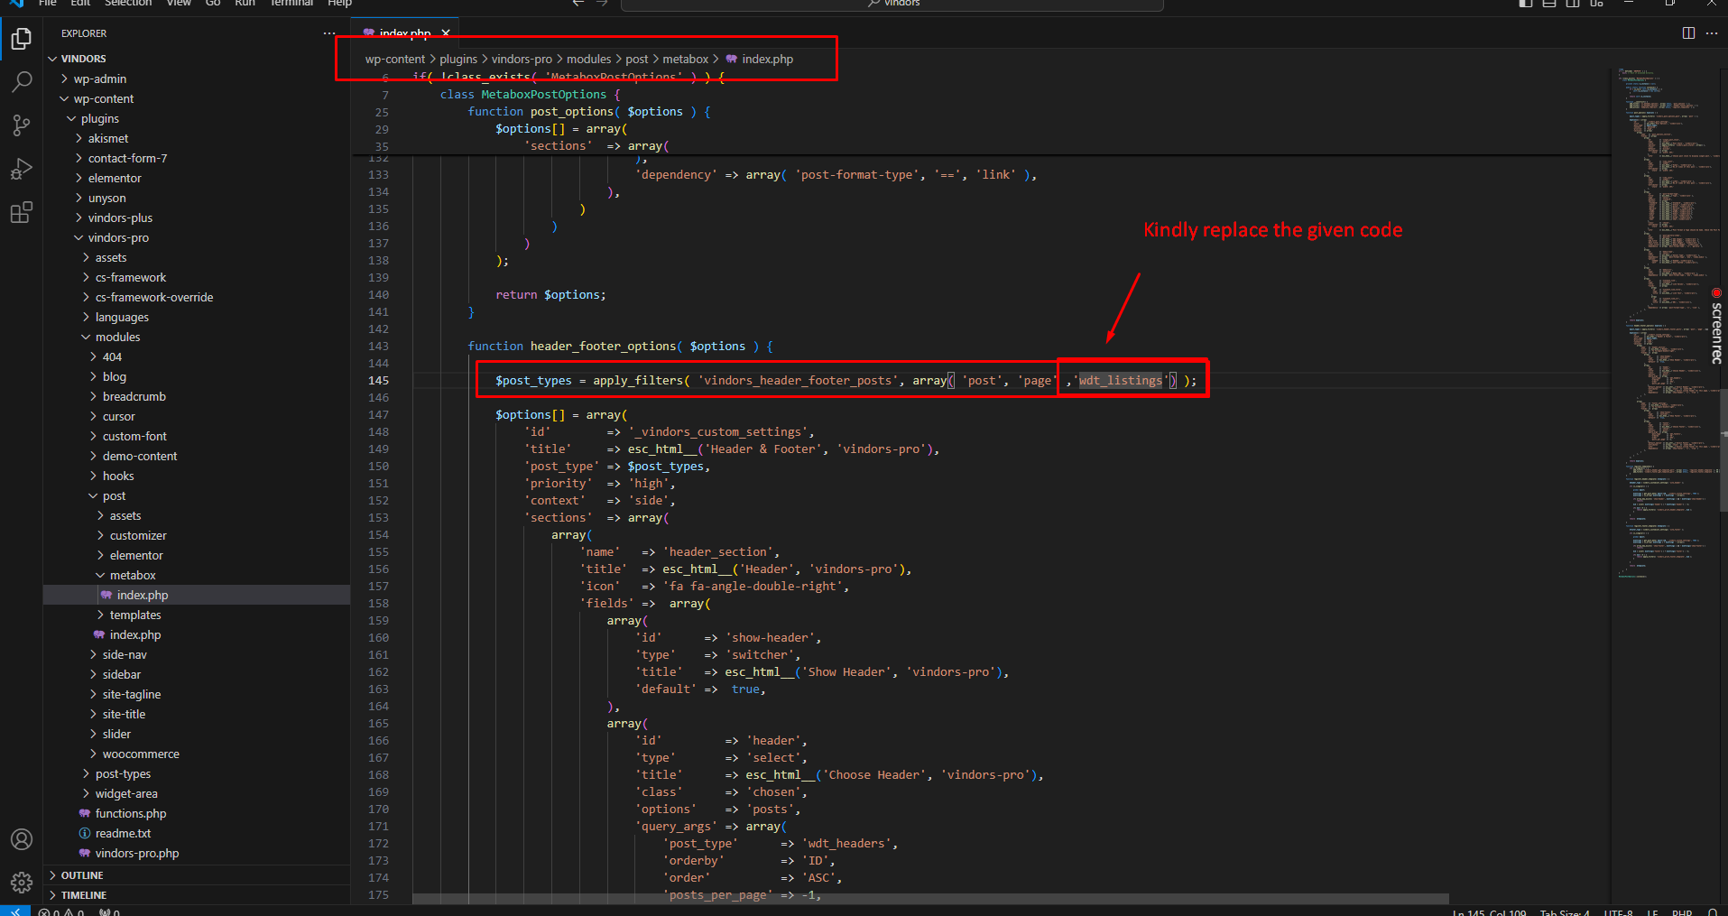Click modules in the breadcrumb
Image resolution: width=1728 pixels, height=916 pixels.
click(588, 60)
